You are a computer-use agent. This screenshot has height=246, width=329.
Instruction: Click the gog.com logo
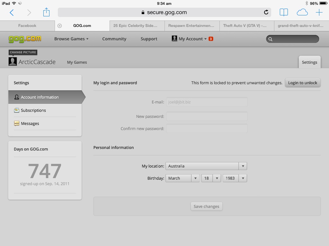(x=25, y=39)
